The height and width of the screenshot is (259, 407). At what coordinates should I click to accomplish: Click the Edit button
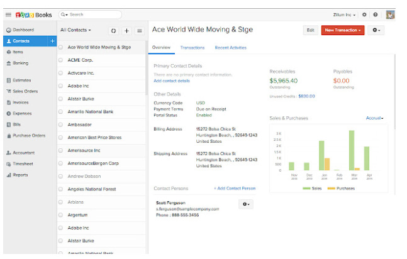pos(311,30)
